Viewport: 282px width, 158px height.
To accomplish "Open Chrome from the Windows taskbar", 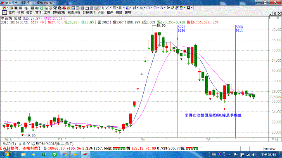I will pyautogui.click(x=65, y=154).
